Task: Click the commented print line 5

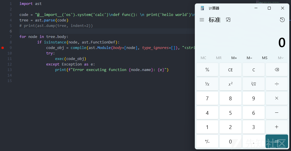Action: point(56,26)
